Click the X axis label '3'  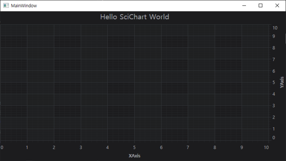[81, 147]
